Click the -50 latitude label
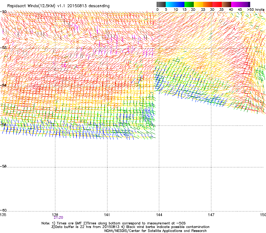266x233 pixels. click(x=3, y=12)
